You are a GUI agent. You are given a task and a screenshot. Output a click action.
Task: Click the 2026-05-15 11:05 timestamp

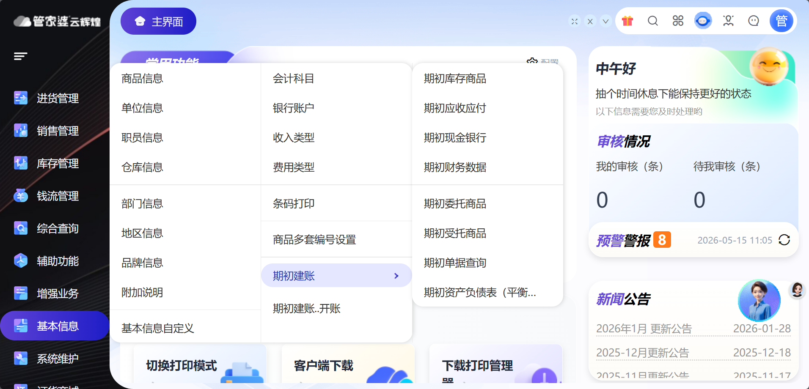[735, 240]
